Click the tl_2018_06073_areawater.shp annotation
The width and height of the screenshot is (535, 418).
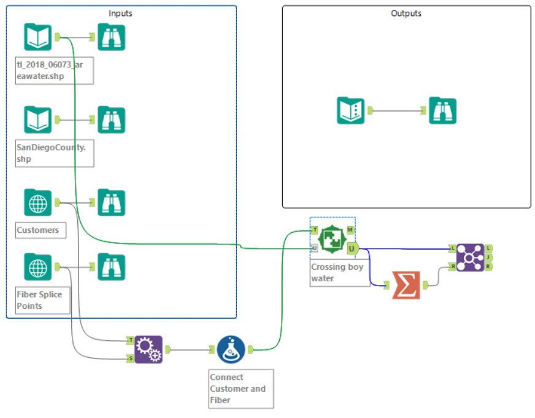[54, 70]
